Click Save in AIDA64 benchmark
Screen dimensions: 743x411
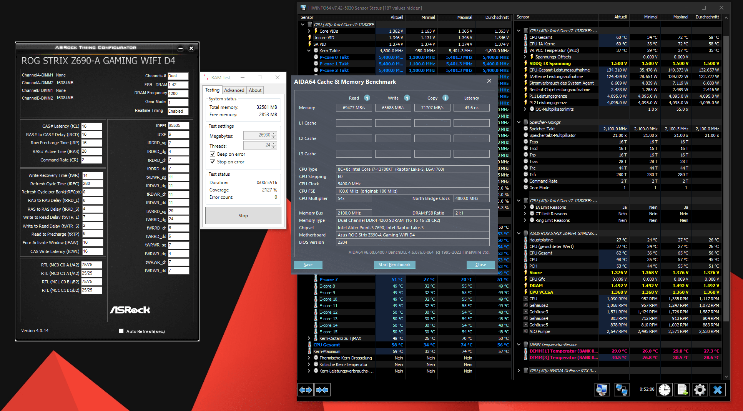point(308,265)
